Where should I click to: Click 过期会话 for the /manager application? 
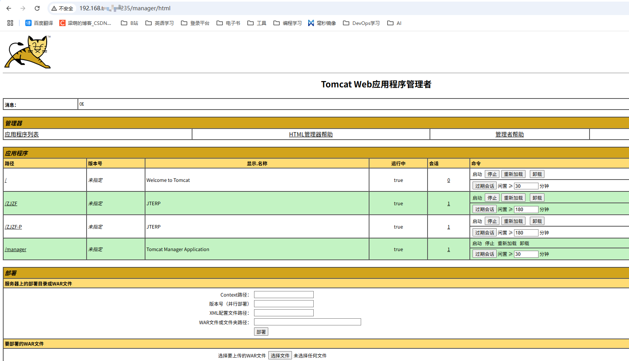point(484,254)
